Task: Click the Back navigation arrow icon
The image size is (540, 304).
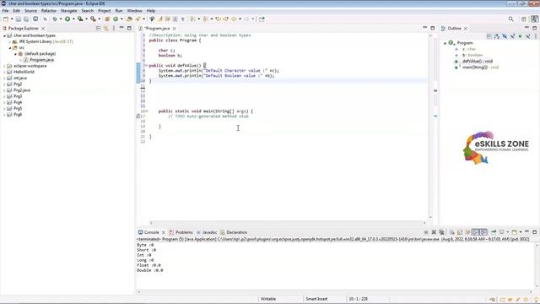Action: 234,19
